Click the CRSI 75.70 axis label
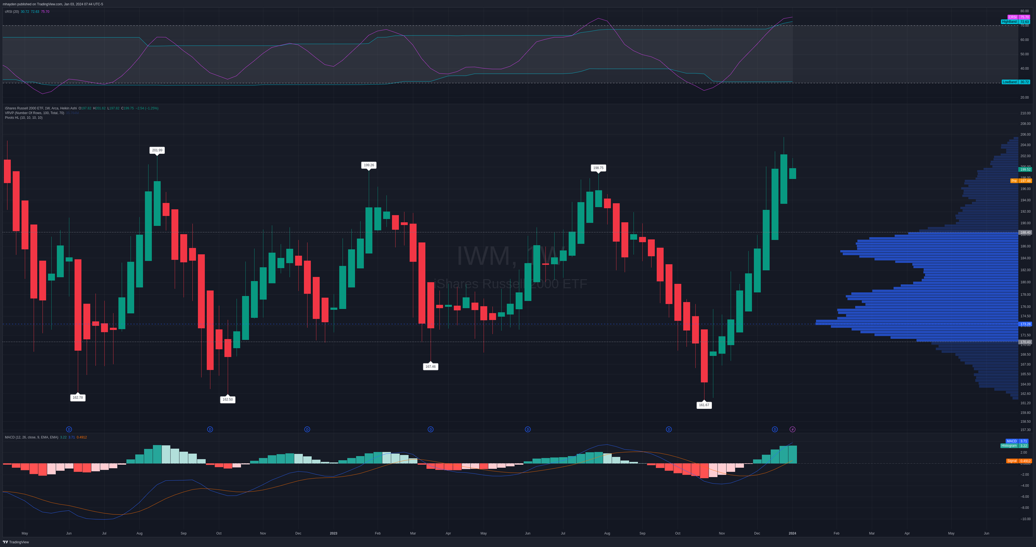The width and height of the screenshot is (1036, 547). [1019, 17]
